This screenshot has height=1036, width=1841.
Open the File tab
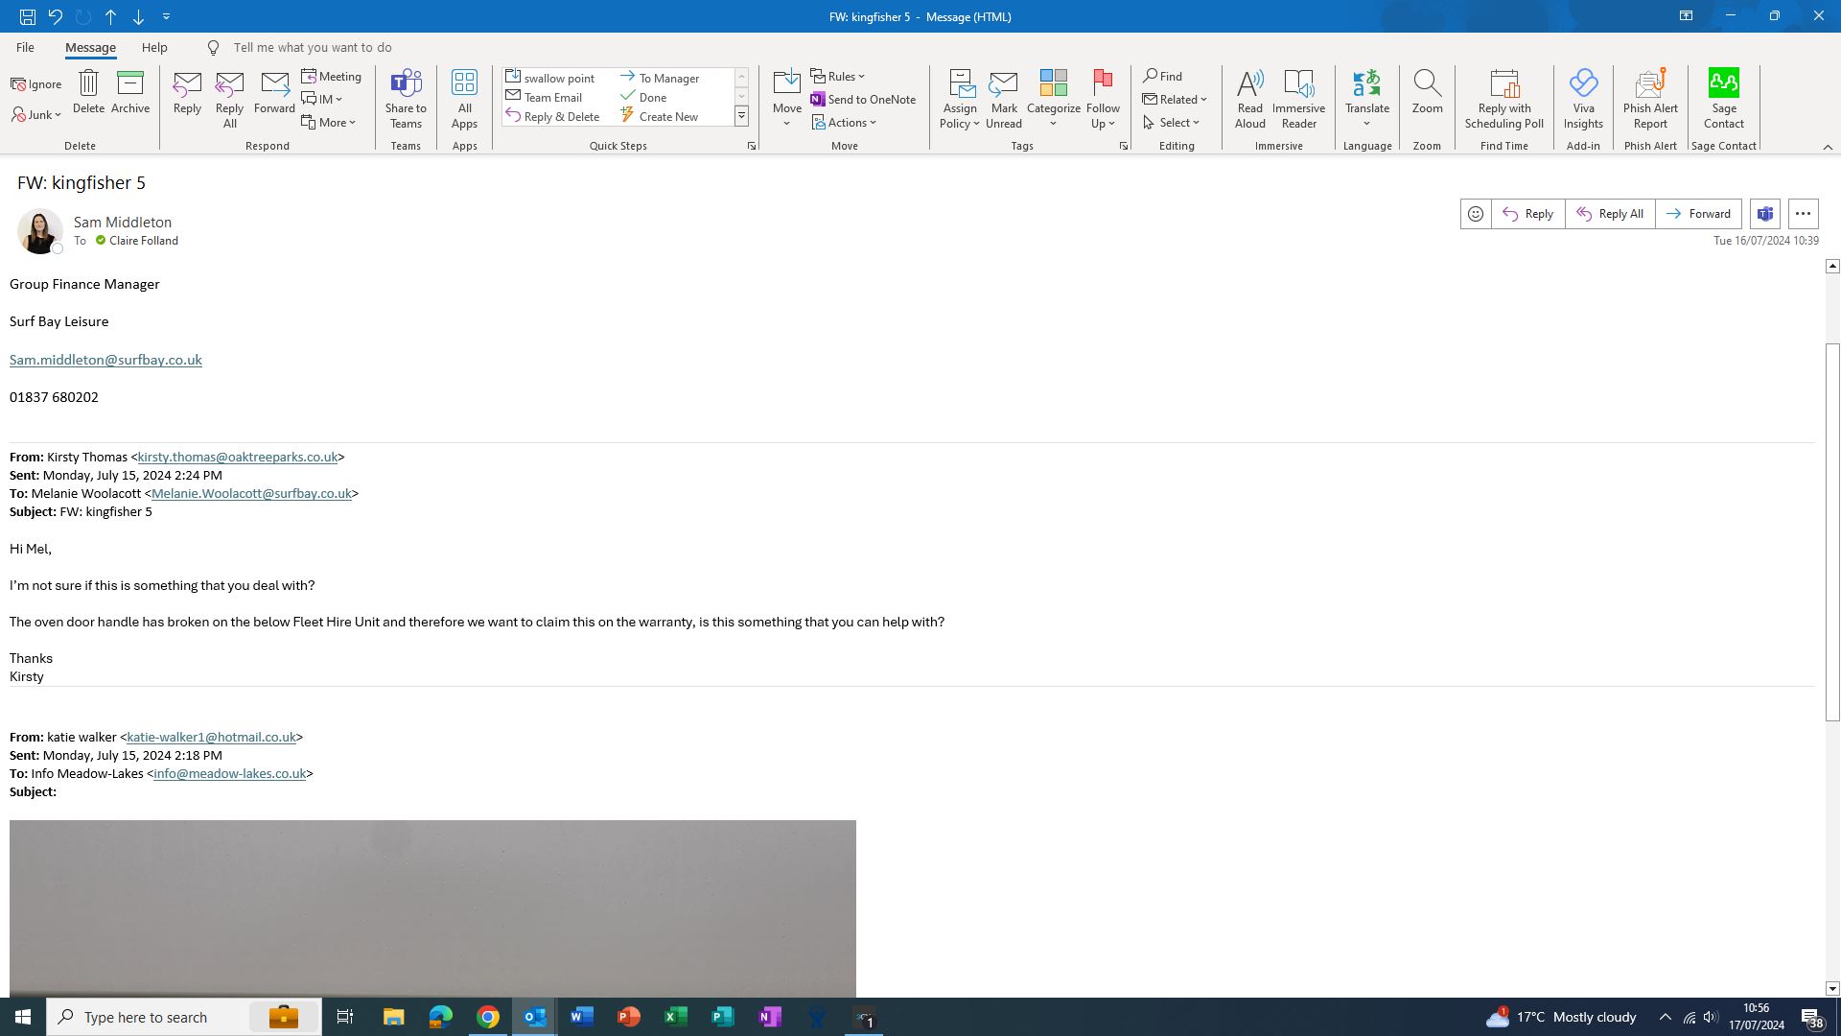25,47
